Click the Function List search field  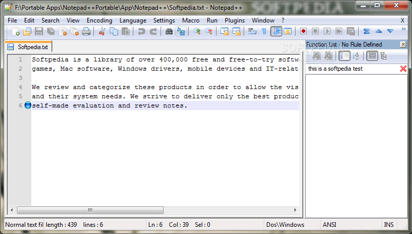352,69
